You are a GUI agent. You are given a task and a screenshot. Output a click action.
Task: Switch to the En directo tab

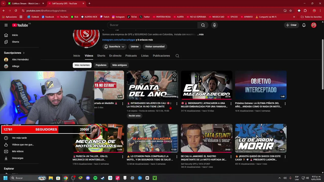click(x=115, y=56)
